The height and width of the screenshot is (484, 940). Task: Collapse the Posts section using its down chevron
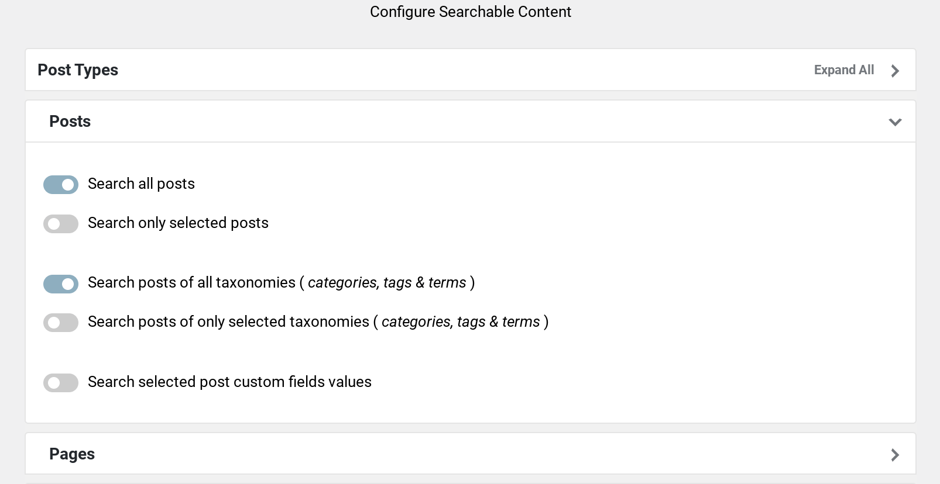click(x=895, y=122)
